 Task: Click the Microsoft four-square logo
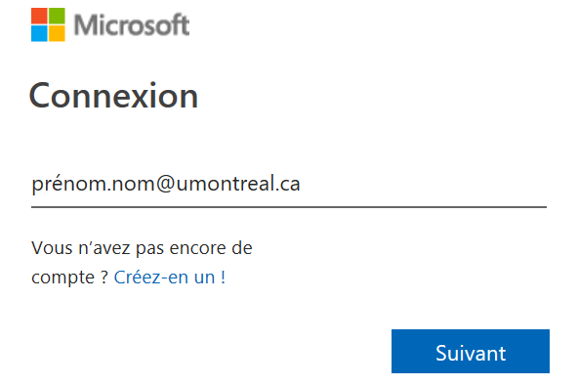coord(48,24)
